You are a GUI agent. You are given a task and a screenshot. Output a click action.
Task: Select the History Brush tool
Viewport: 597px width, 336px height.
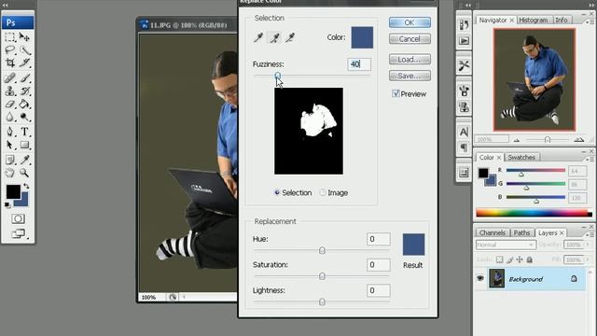click(25, 91)
